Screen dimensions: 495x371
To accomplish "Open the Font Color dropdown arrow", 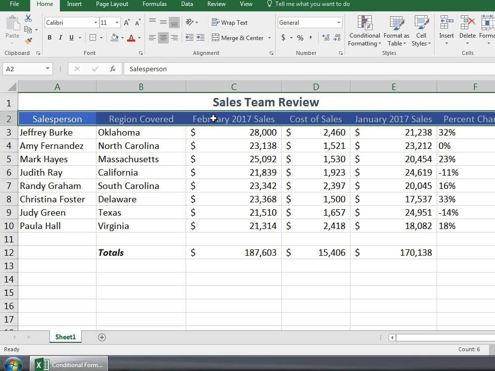I will (x=139, y=38).
